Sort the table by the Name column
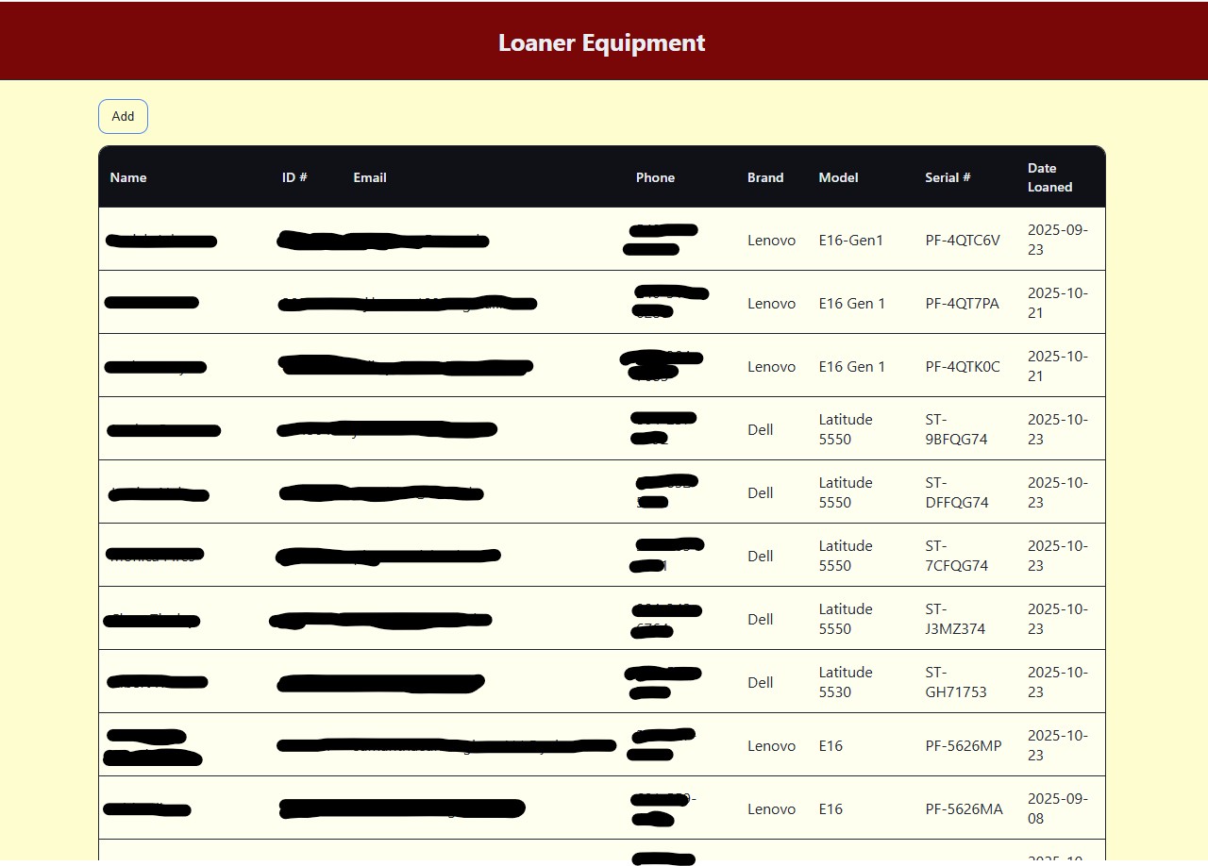The width and height of the screenshot is (1208, 866). [128, 177]
